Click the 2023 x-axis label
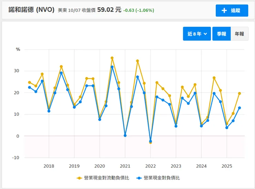The width and height of the screenshot is (255, 189). pos(176,166)
